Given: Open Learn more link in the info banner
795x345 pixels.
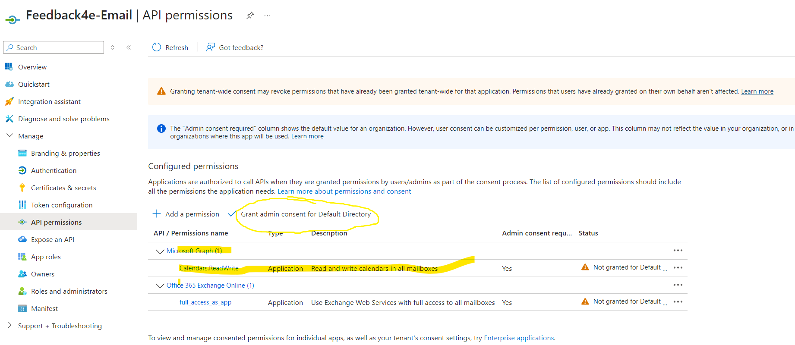Looking at the screenshot, I should [307, 136].
